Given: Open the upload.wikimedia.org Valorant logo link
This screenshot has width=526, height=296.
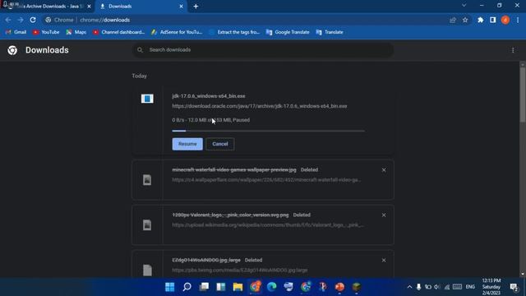Looking at the screenshot, I should pyautogui.click(x=268, y=224).
